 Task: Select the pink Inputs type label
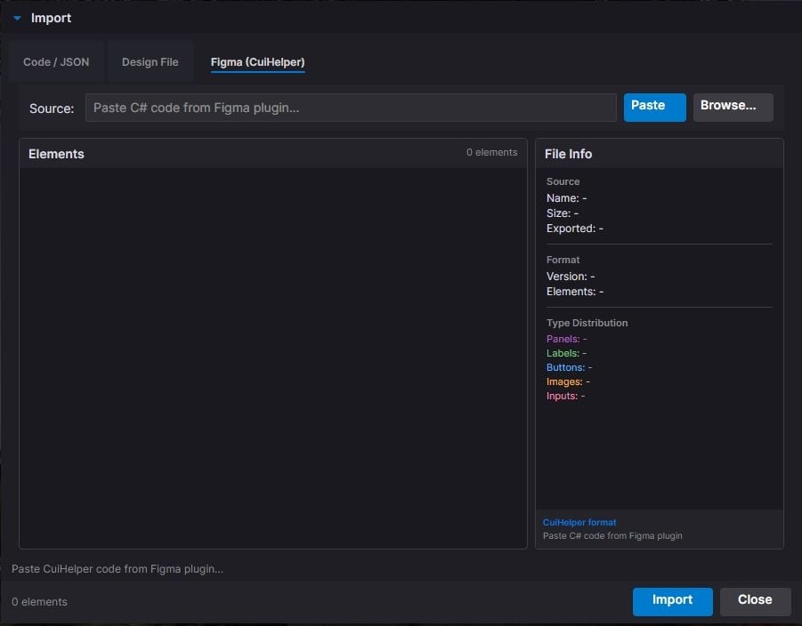pos(562,396)
